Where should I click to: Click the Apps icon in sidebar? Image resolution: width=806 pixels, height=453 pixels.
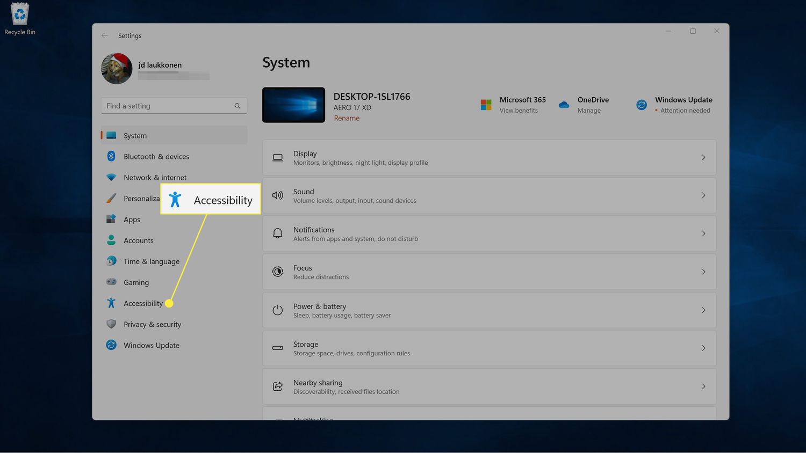click(111, 219)
